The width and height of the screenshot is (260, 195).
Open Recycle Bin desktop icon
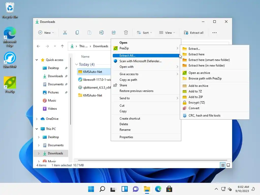pyautogui.click(x=10, y=10)
